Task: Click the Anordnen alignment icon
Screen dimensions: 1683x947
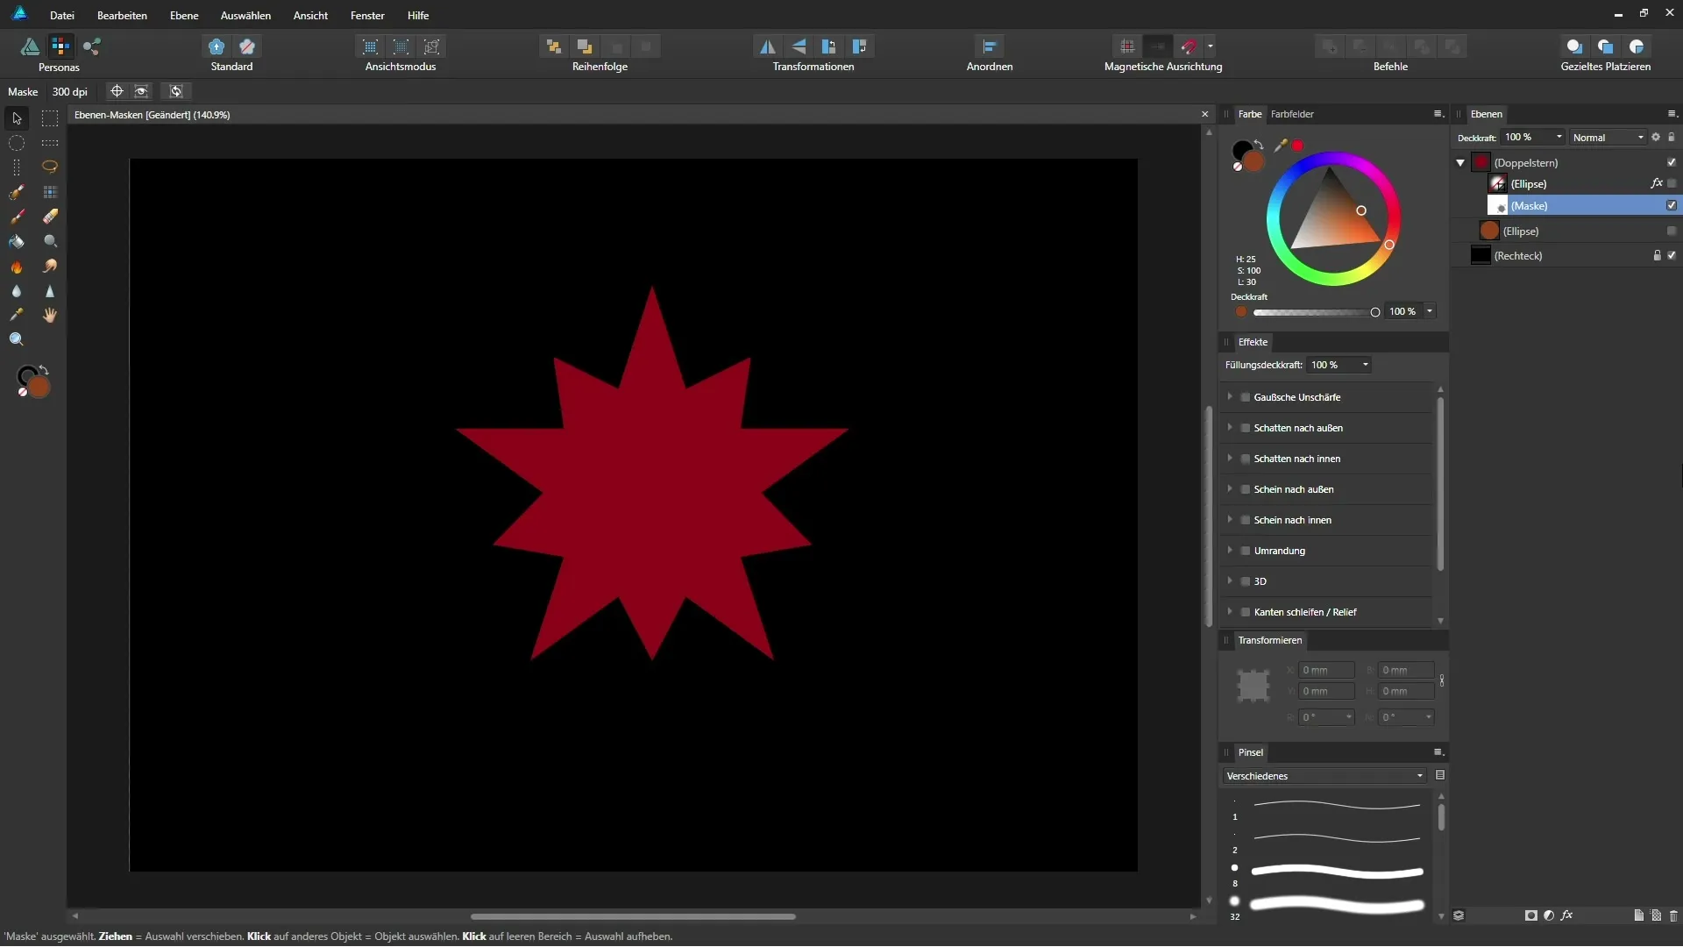Action: [990, 46]
